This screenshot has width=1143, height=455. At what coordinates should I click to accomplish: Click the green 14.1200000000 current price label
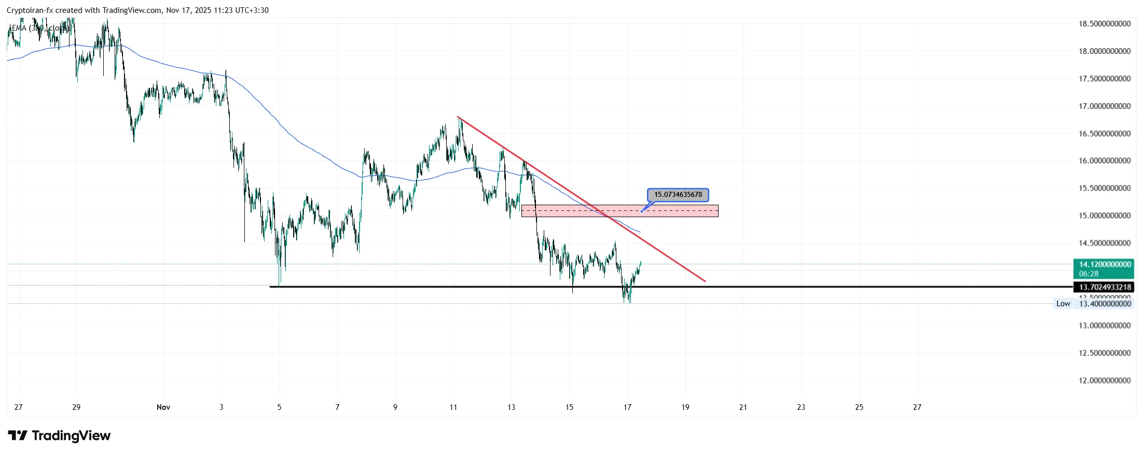[1105, 264]
